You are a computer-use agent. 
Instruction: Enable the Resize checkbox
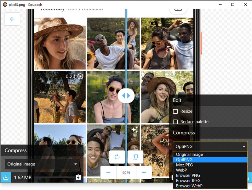(x=175, y=111)
